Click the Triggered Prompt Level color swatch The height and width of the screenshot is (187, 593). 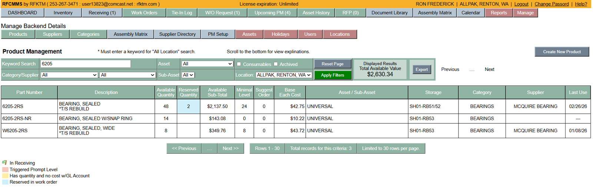pyautogui.click(x=5, y=170)
